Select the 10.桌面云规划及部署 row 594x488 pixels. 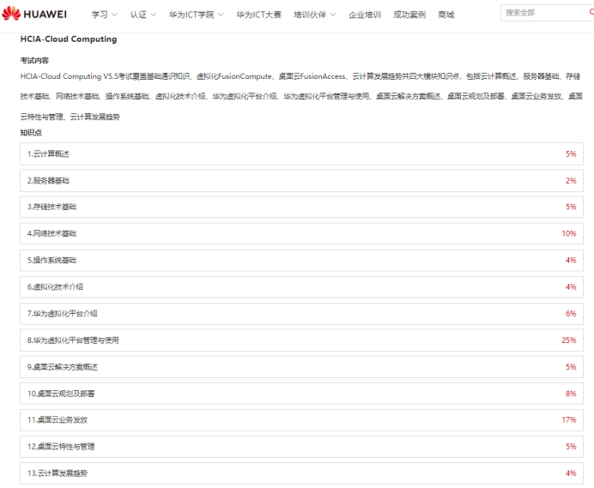(301, 394)
